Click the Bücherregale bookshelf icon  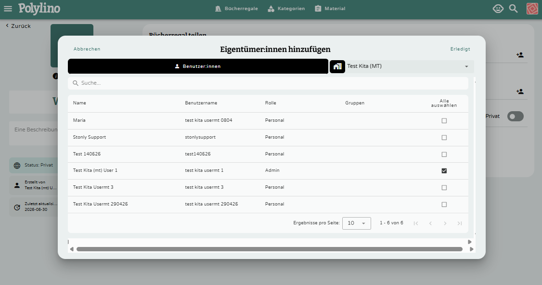218,9
